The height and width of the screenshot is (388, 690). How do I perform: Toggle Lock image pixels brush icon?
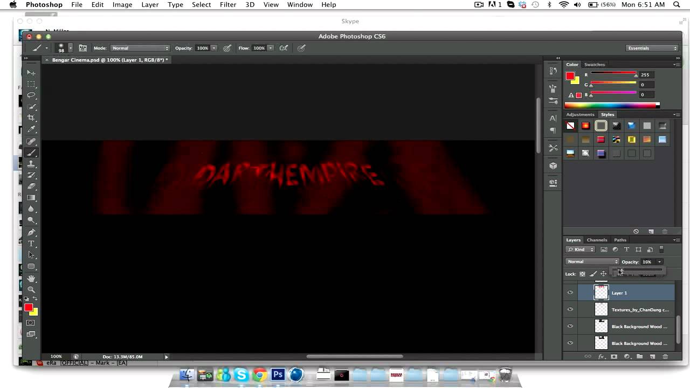click(592, 274)
